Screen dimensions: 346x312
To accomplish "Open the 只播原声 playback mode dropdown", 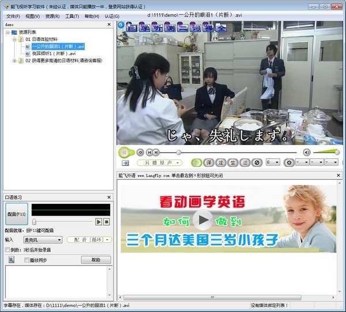I will [x=160, y=163].
